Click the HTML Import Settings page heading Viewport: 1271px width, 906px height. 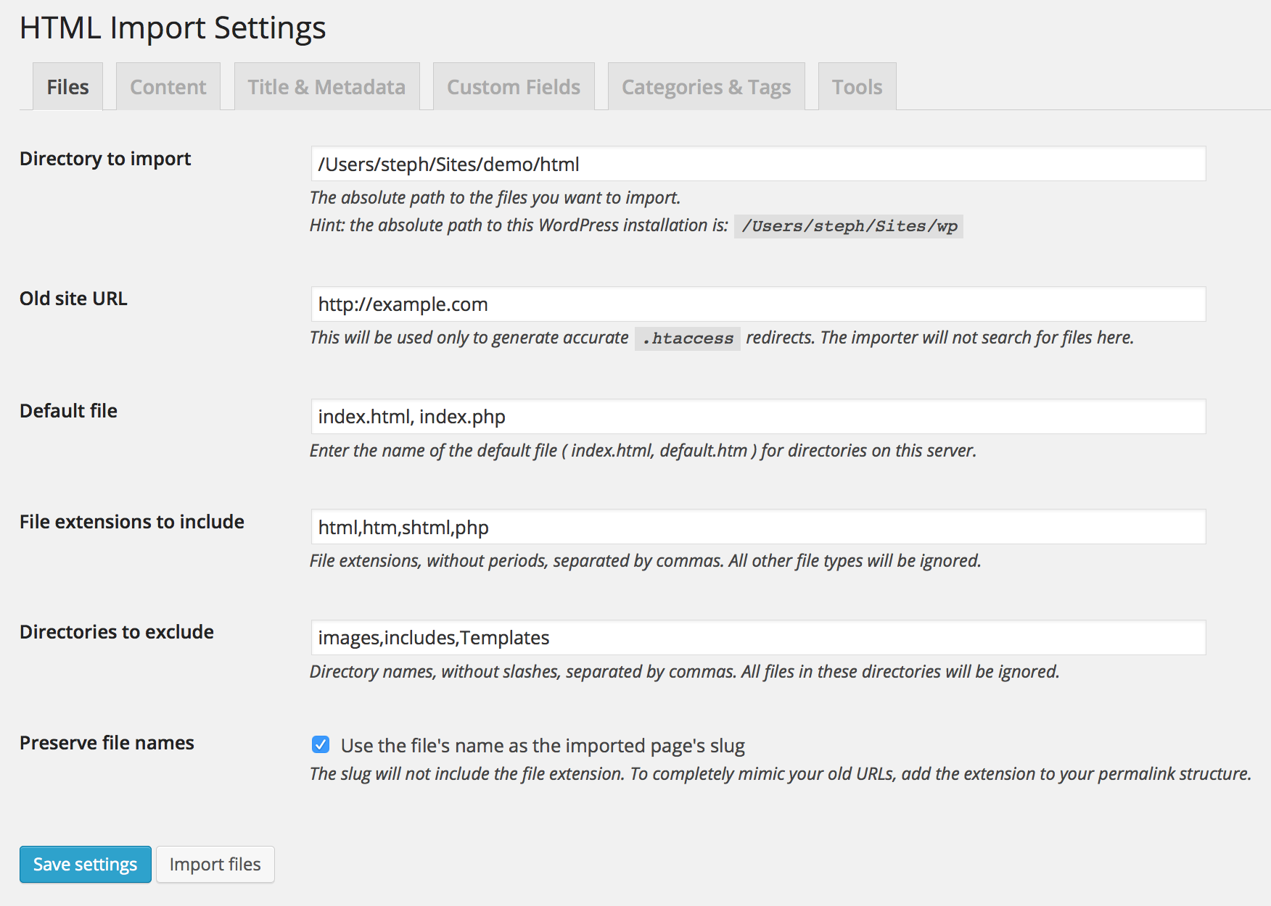pos(173,28)
